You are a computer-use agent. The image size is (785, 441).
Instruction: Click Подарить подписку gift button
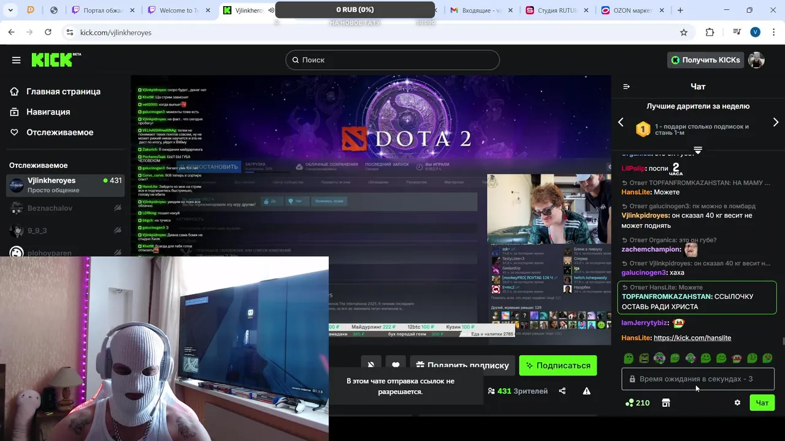click(462, 365)
